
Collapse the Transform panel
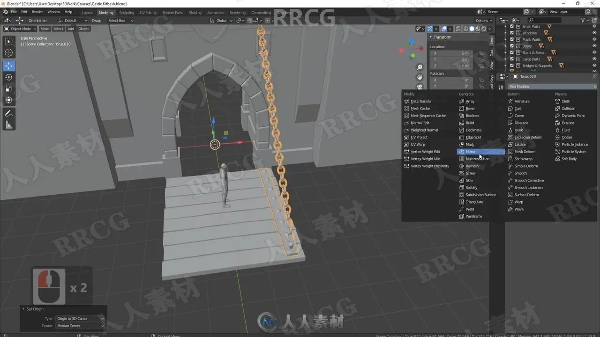pyautogui.click(x=431, y=37)
